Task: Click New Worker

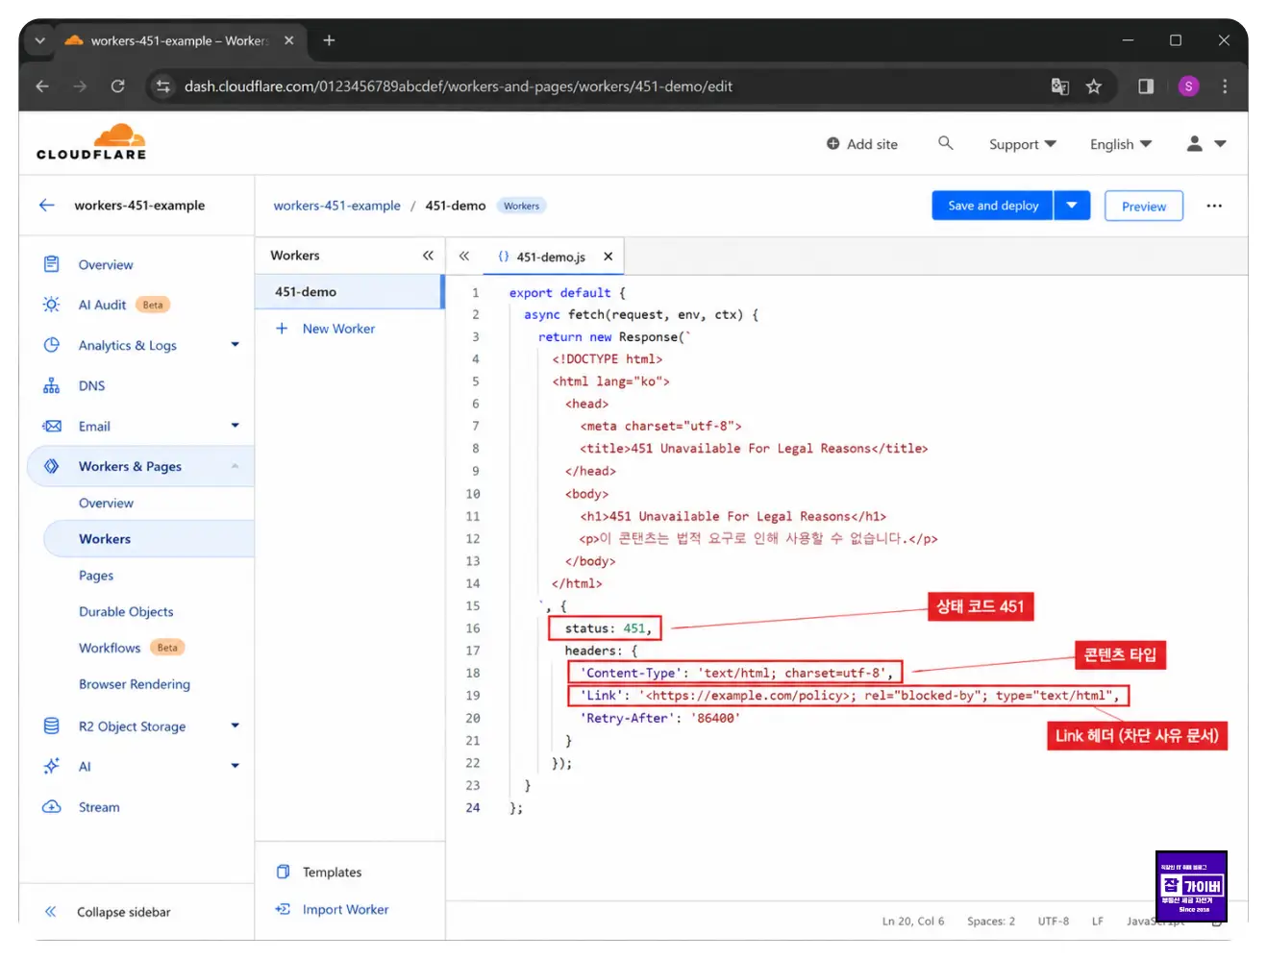Action: (325, 329)
